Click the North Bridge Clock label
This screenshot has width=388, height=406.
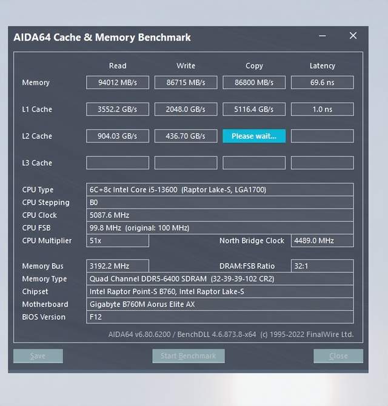(252, 241)
